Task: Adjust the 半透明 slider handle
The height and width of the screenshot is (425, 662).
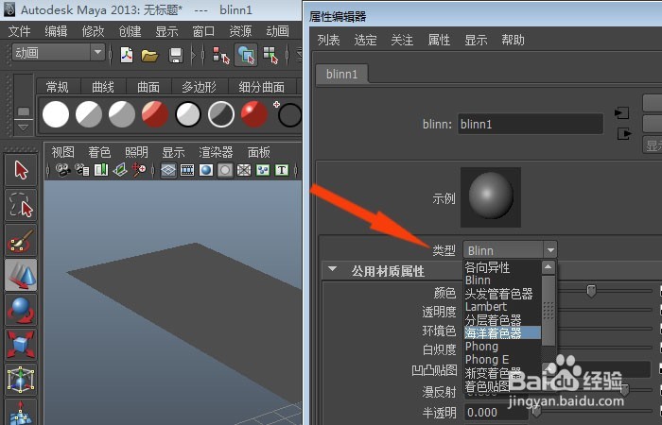Action: point(536,413)
